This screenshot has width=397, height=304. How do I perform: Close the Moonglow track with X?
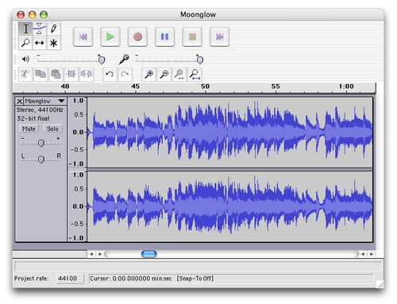(x=19, y=101)
